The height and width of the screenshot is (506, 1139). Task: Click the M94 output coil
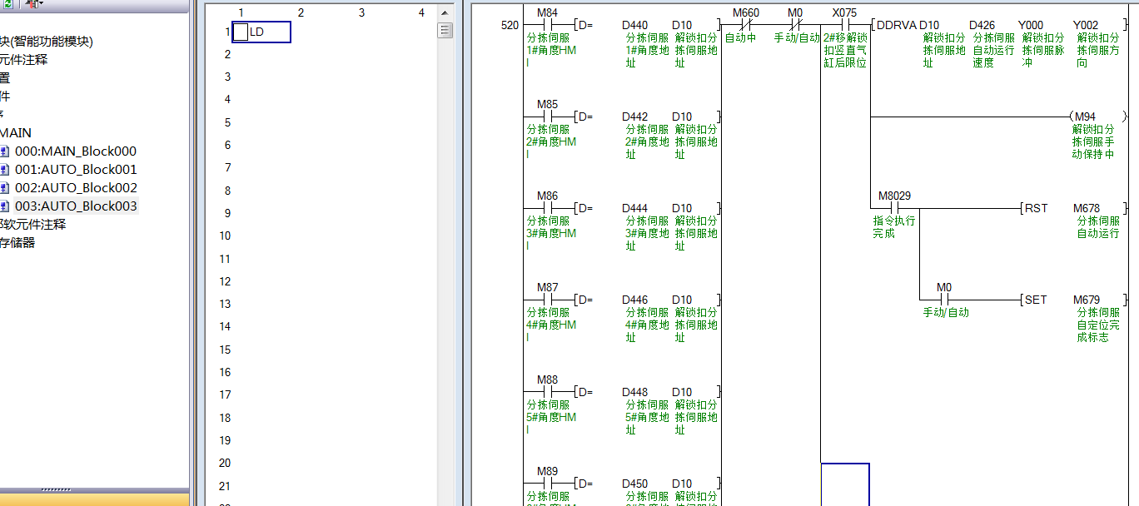coord(1084,117)
